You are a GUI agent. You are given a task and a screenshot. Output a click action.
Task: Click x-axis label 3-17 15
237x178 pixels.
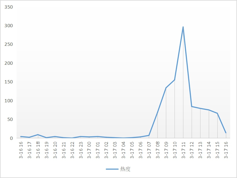click(x=217, y=150)
